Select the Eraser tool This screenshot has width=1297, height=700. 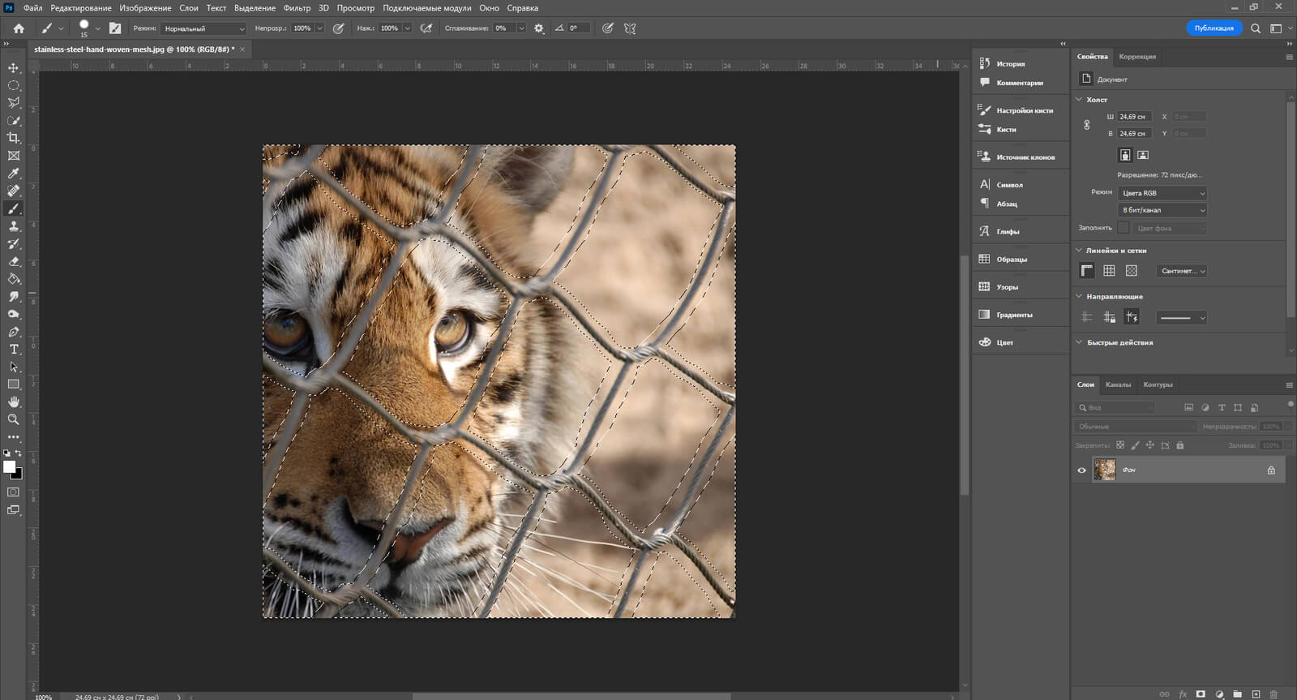click(x=14, y=262)
